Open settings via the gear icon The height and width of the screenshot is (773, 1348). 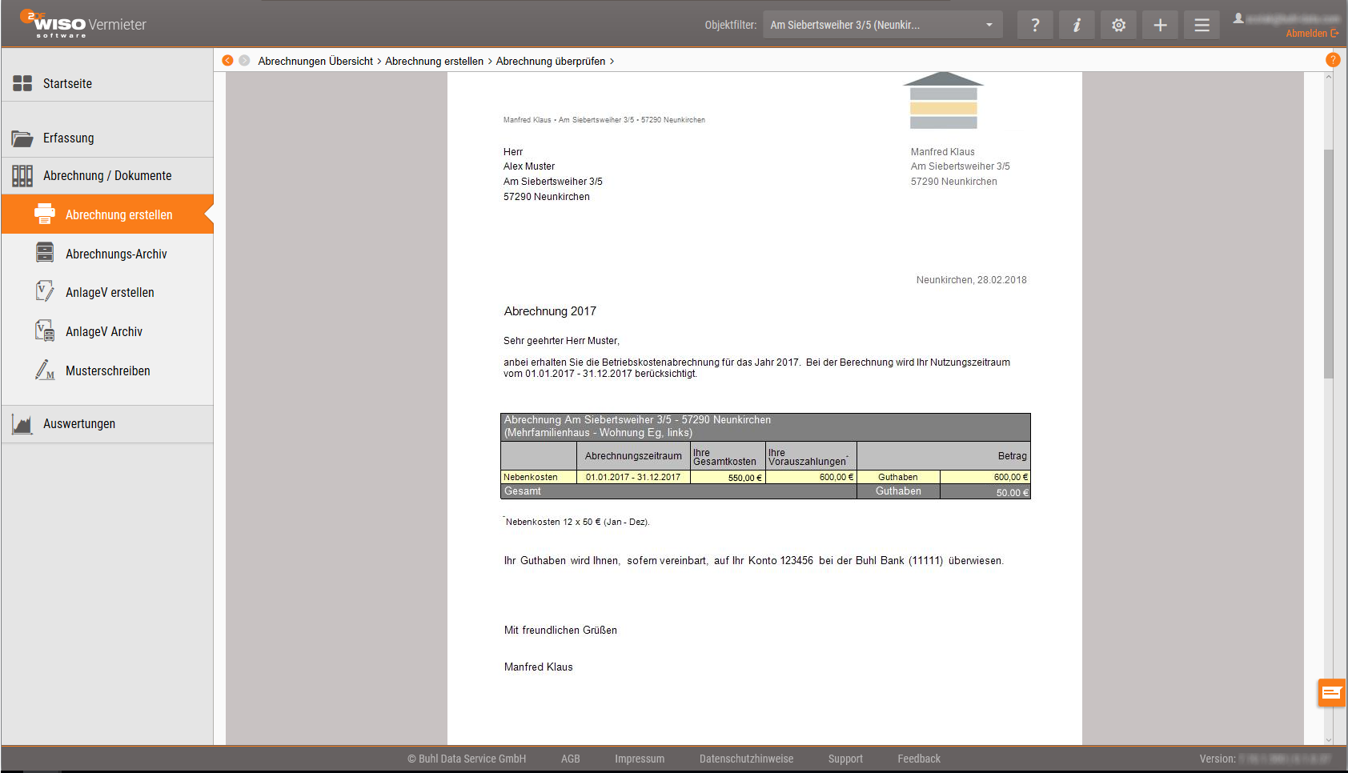[1118, 25]
